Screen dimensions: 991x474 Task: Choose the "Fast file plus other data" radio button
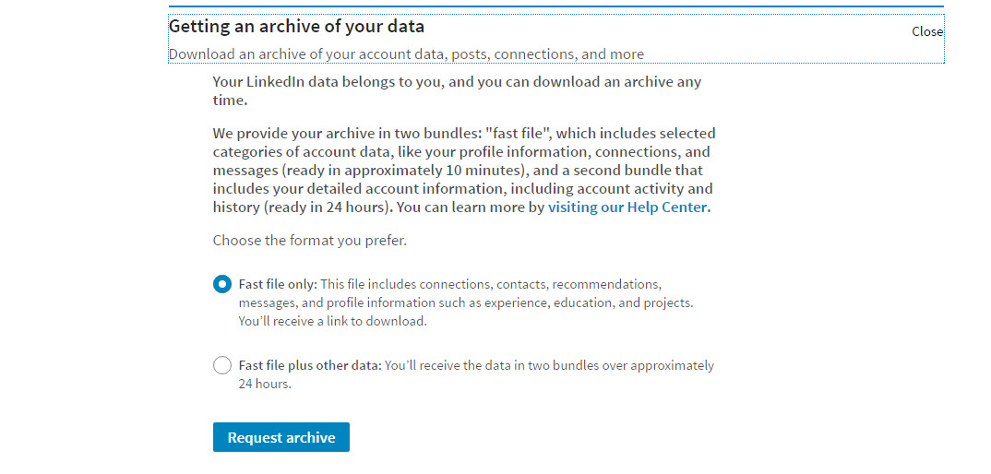tap(221, 365)
